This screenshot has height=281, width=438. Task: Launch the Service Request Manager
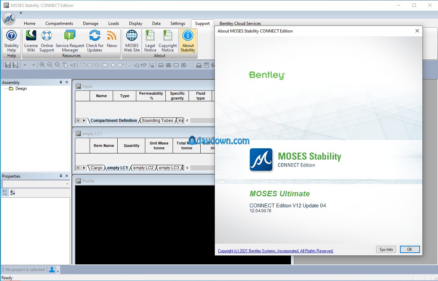coord(70,40)
